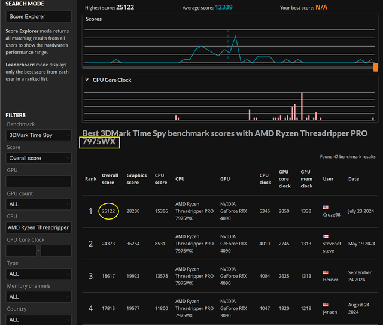Open the Overall score dropdown
The image size is (383, 325).
click(38, 159)
